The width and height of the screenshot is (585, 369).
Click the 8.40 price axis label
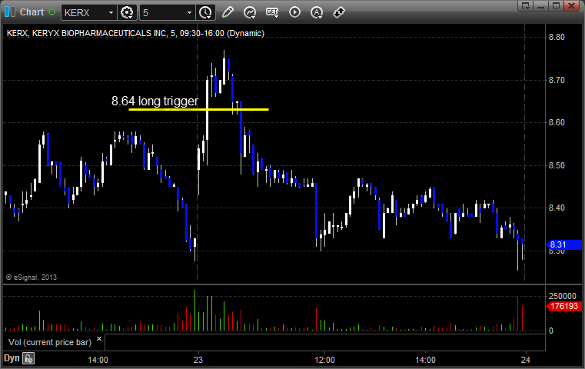557,208
